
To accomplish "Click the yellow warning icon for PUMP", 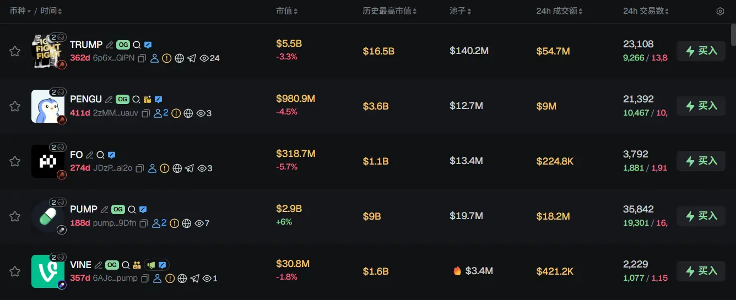I will (x=174, y=223).
